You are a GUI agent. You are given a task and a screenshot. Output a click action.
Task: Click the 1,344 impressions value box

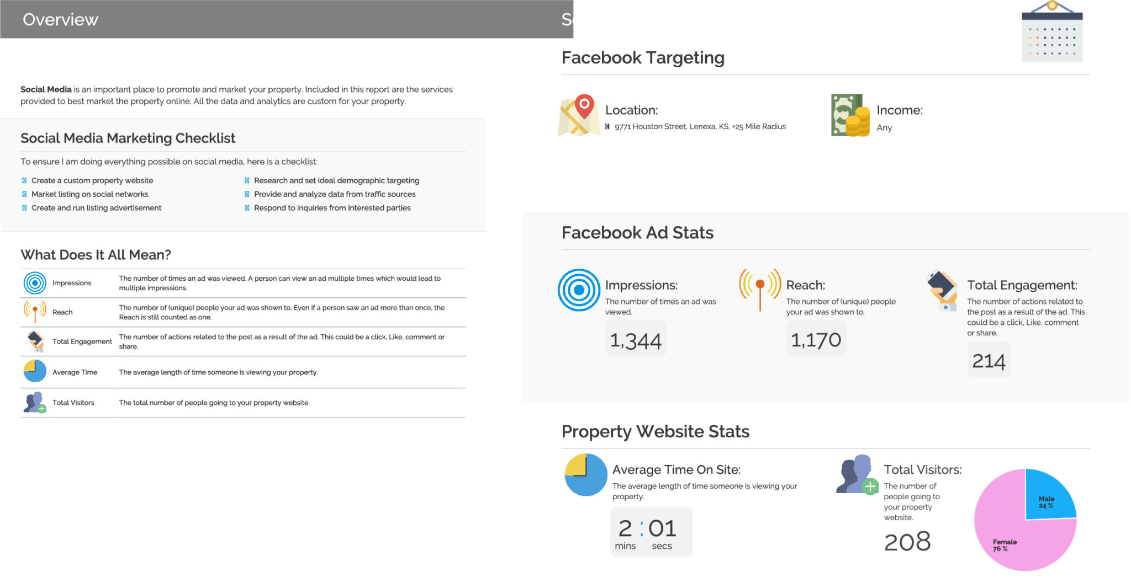[x=636, y=340]
